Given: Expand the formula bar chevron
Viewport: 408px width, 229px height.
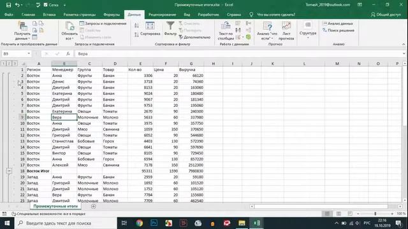Looking at the screenshot, I should 404,53.
